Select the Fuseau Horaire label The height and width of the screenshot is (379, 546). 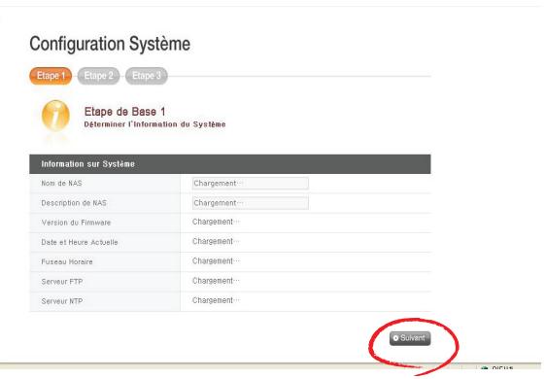[x=67, y=262]
